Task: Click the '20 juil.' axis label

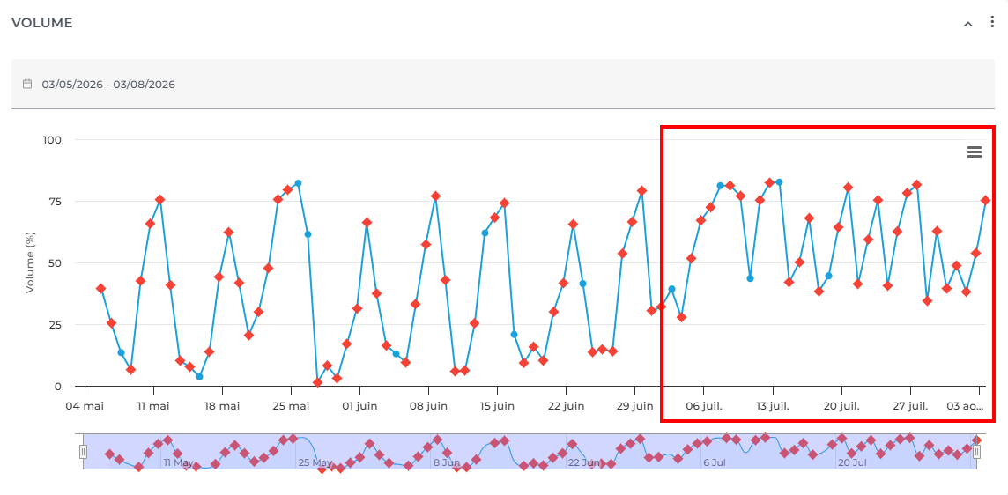Action: pos(841,406)
